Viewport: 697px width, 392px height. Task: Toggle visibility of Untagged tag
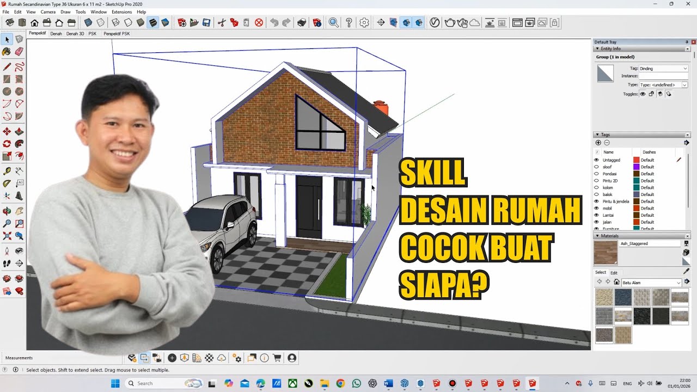click(x=597, y=160)
